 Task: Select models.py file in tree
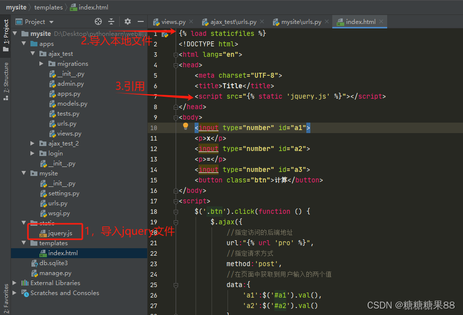point(68,104)
